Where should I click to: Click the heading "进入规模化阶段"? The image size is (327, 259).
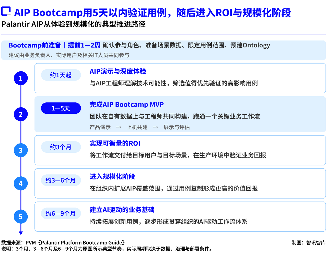pos(112,176)
